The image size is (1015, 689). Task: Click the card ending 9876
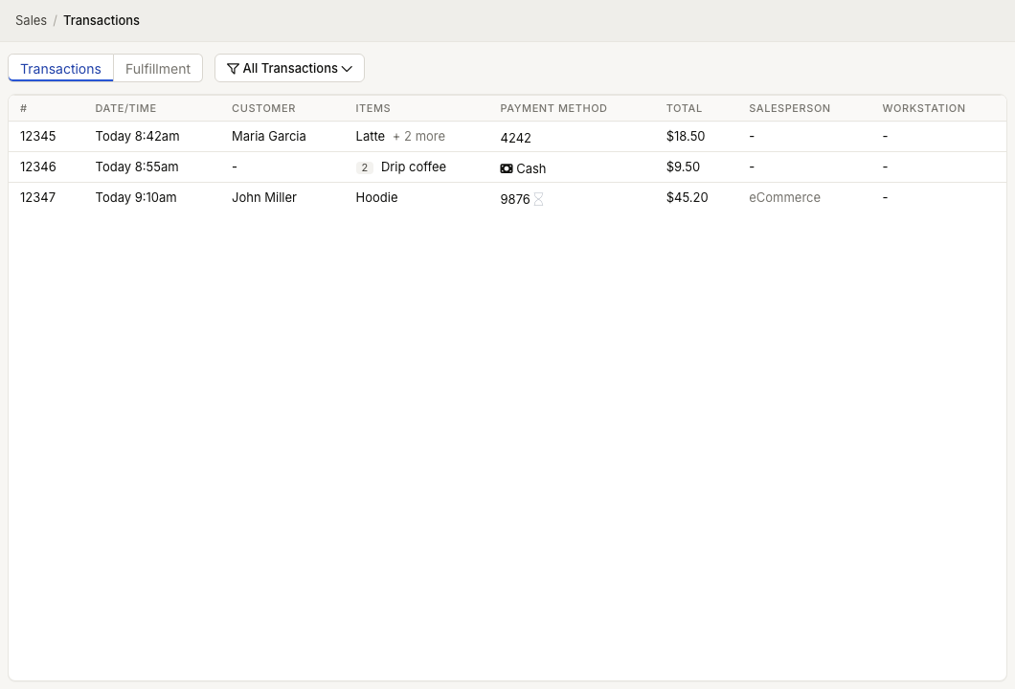coord(515,199)
